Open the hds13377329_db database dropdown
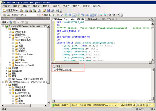The image size is (156, 111). 38,15
